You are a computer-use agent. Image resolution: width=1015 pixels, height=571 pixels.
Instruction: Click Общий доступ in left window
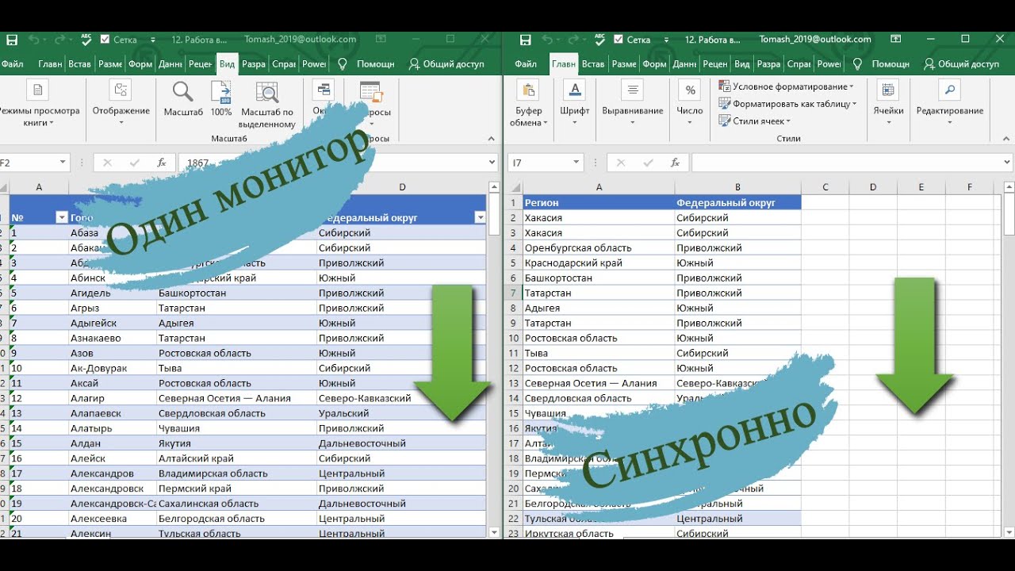click(446, 64)
